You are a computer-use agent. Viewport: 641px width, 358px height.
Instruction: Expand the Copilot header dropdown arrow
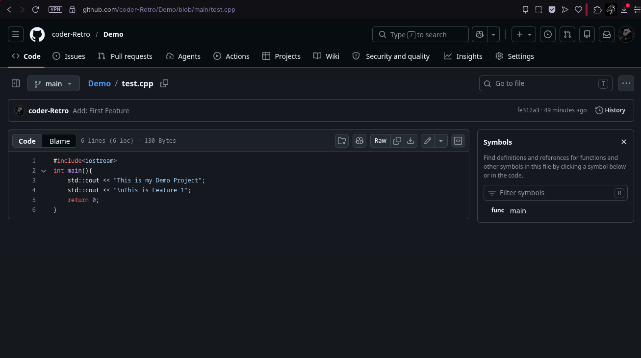493,34
